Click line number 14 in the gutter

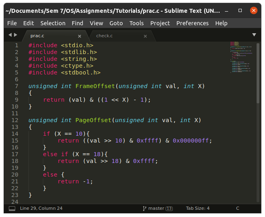click(x=15, y=134)
